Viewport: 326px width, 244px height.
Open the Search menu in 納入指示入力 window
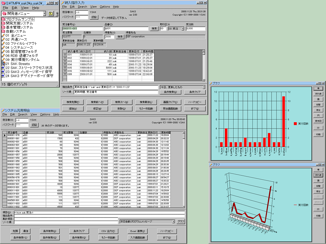(x=82, y=7)
